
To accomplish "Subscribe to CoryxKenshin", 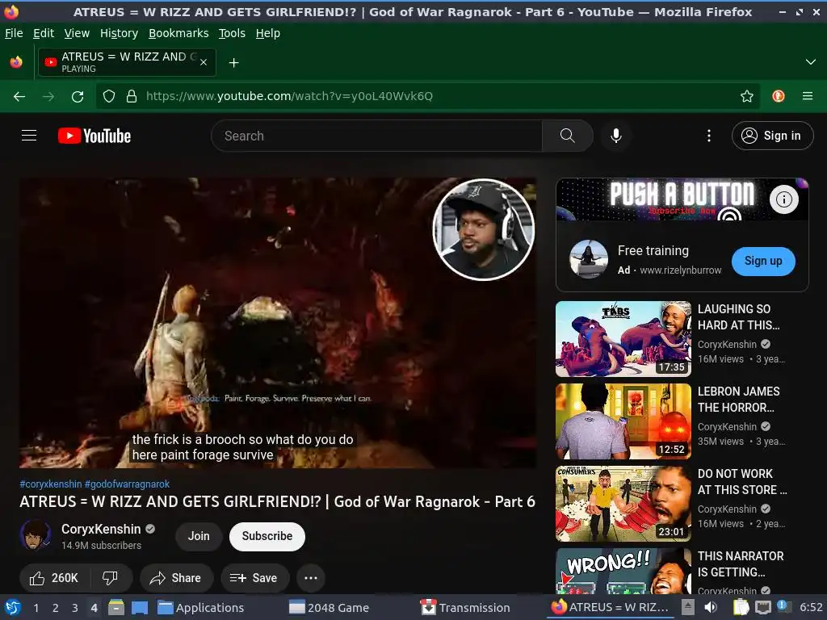I will [267, 536].
